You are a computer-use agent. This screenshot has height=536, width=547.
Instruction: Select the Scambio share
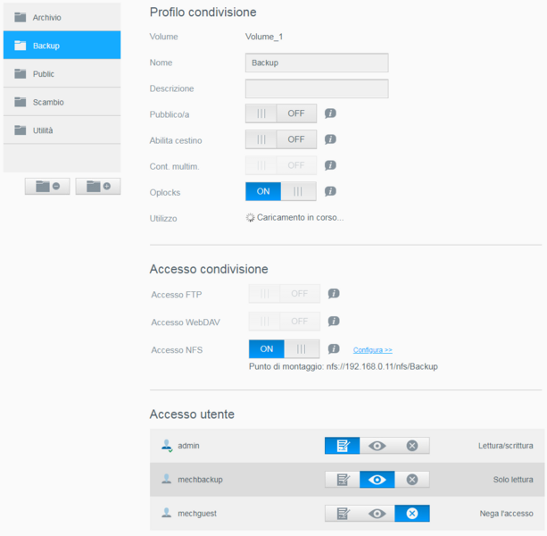(x=60, y=102)
